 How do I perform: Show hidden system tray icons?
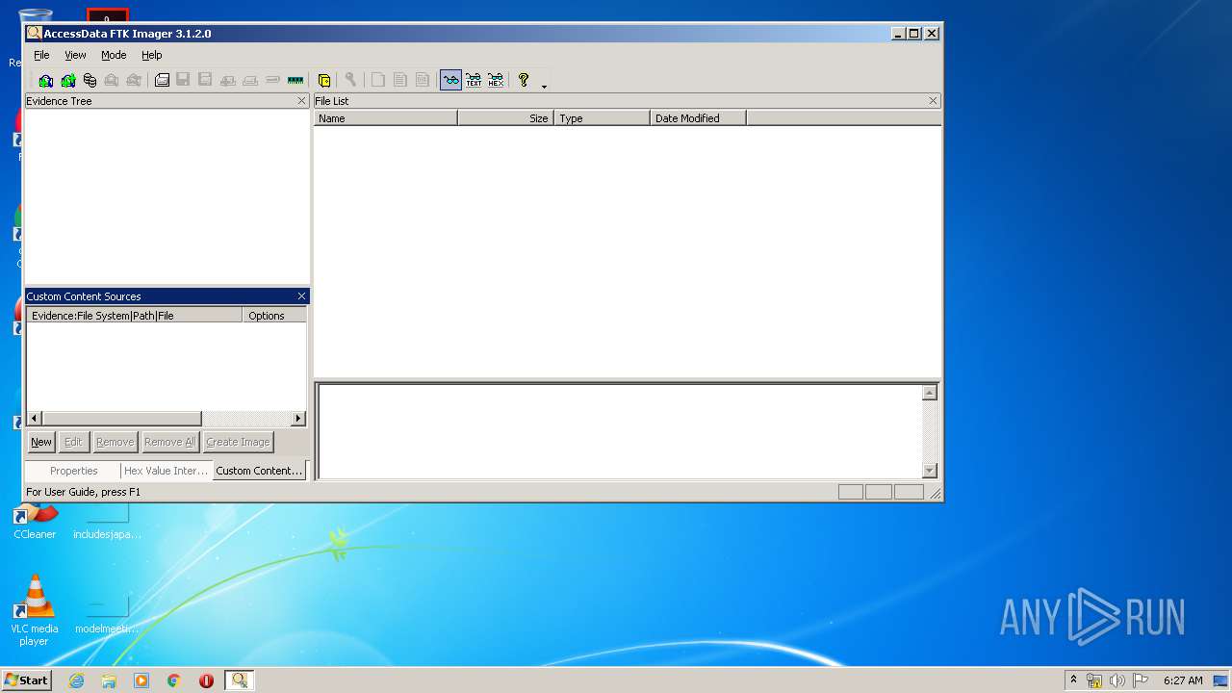tap(1073, 680)
